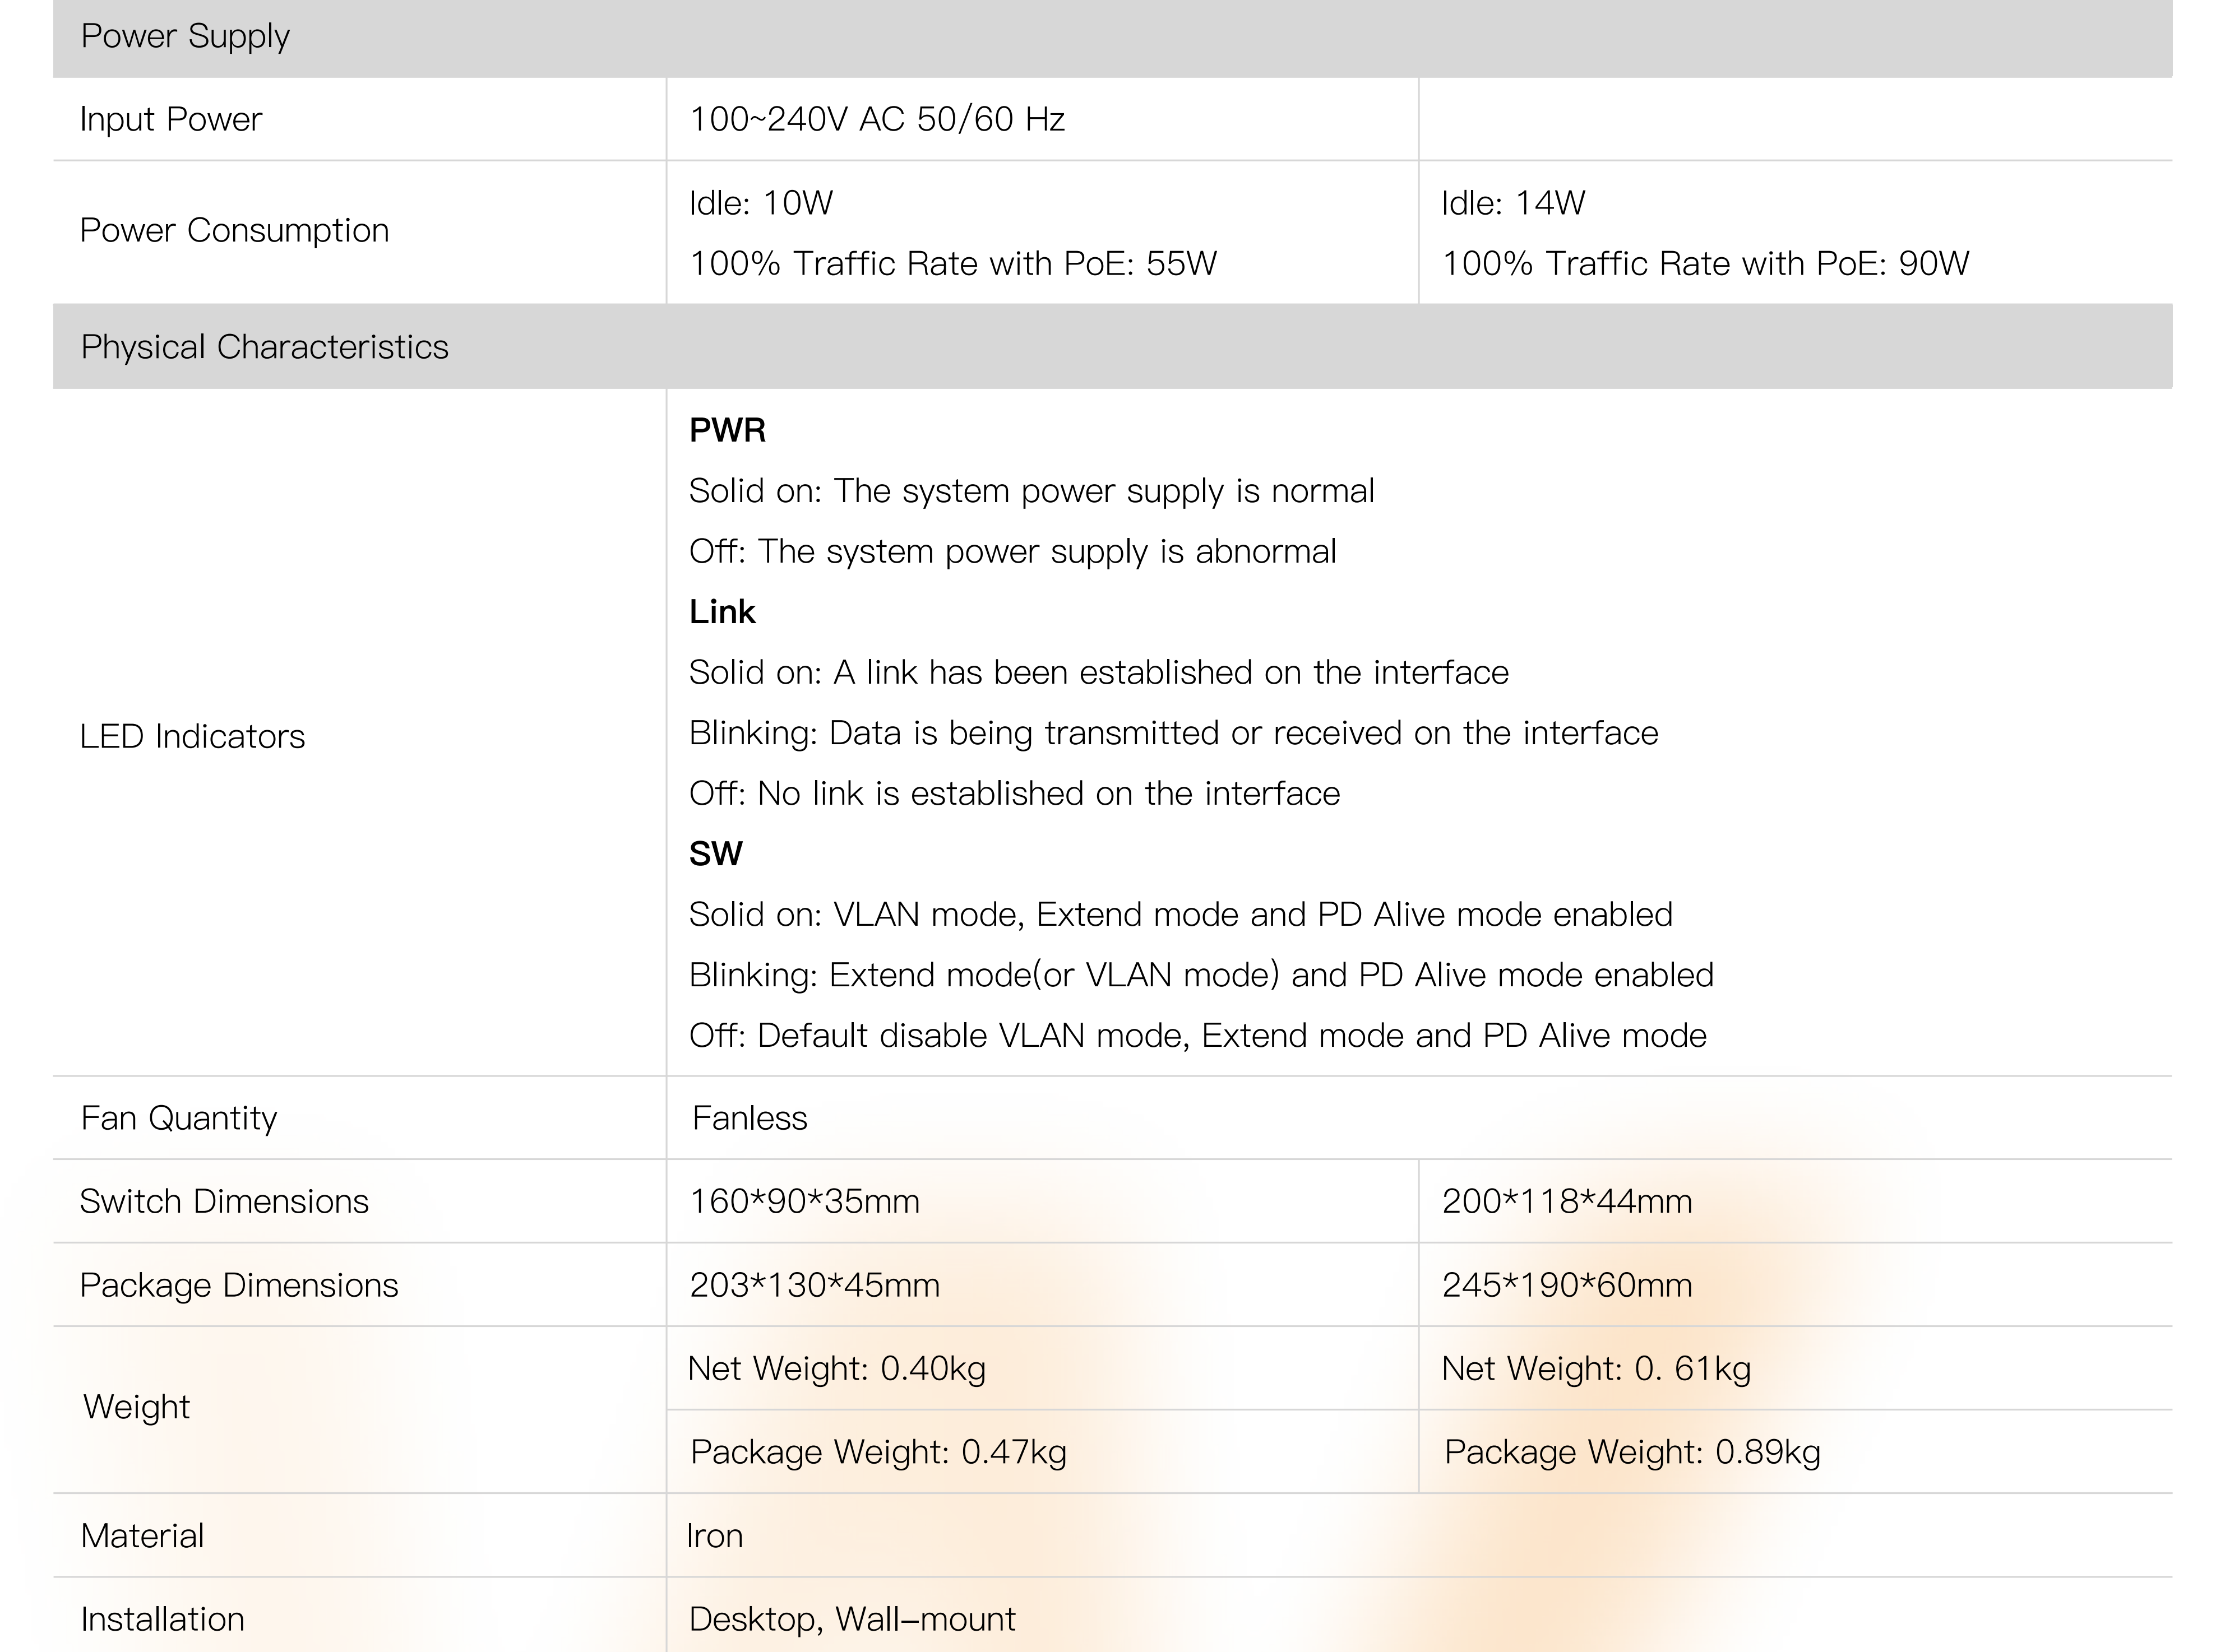Click the 245*190*60mm package dimensions
The image size is (2225, 1652).
[x=1567, y=1285]
